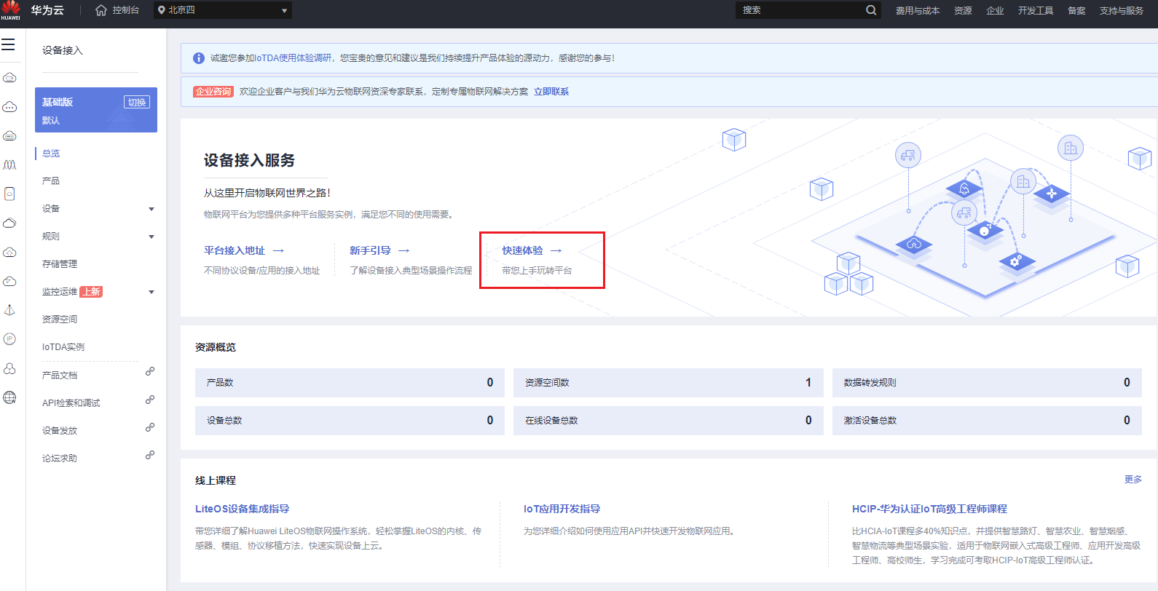The image size is (1158, 591).
Task: Click the 在线设备总数 overview card
Action: point(669,421)
